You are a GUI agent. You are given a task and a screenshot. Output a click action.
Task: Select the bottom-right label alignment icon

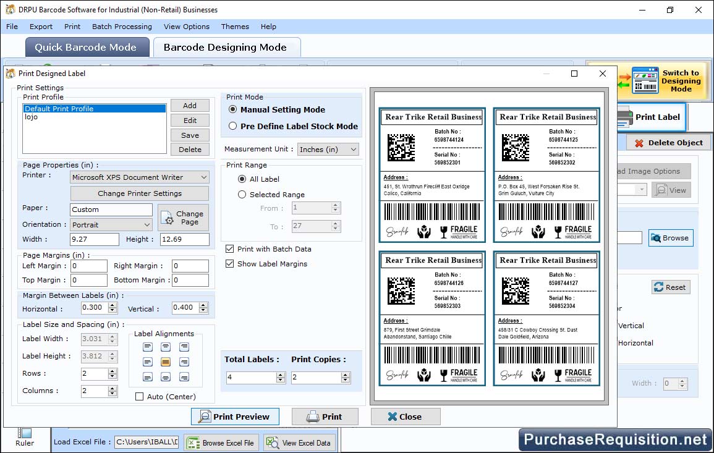point(184,377)
